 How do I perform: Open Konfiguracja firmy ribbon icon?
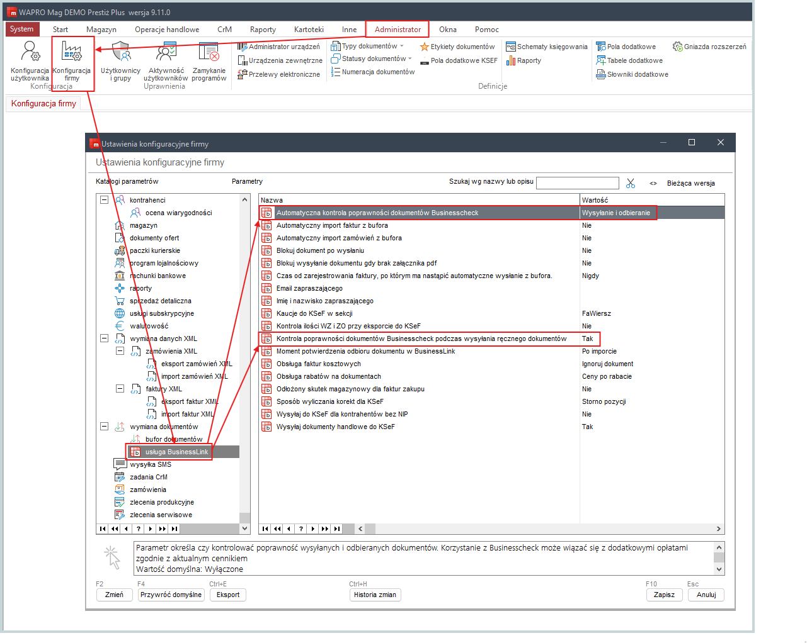(x=72, y=62)
